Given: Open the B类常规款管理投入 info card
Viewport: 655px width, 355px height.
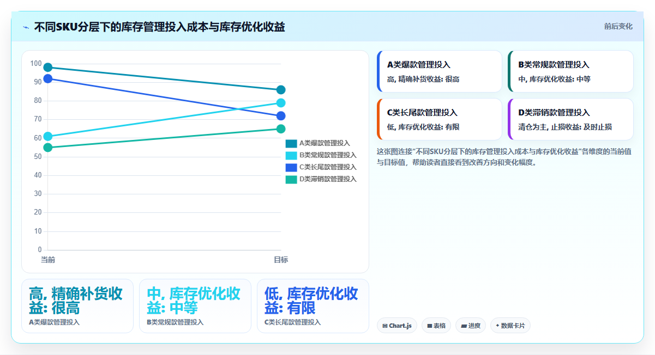Looking at the screenshot, I should coord(570,71).
